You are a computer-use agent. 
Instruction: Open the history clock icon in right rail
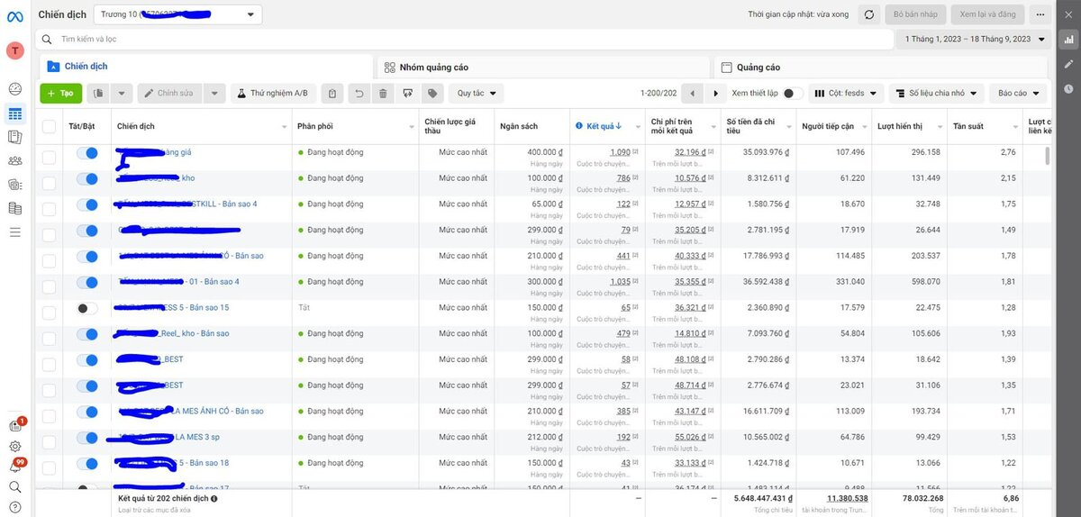[x=1068, y=88]
